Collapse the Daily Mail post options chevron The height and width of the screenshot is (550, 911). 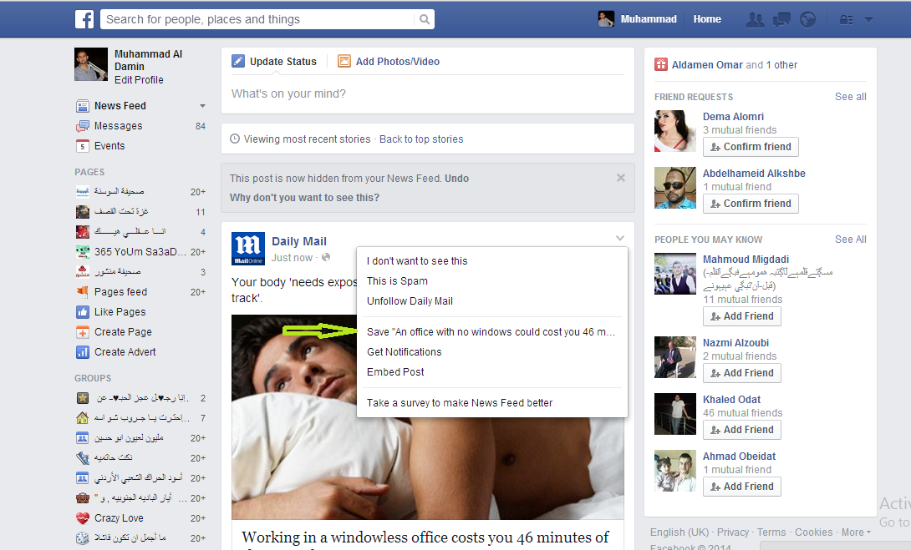pyautogui.click(x=620, y=238)
